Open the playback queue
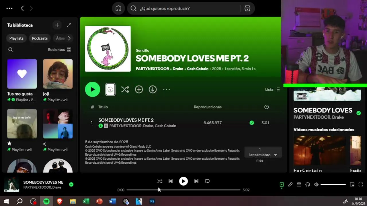 point(299,185)
